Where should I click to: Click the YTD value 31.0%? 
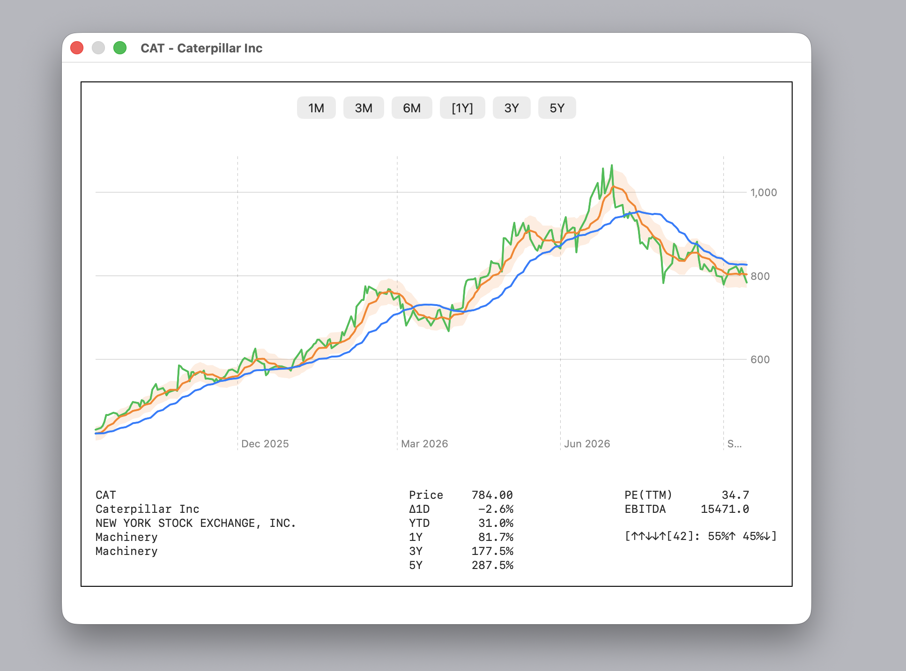pos(496,523)
